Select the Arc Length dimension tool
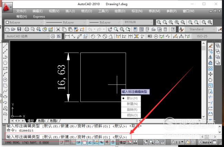Viewport: 224px width, 147px height. (x=79, y=36)
